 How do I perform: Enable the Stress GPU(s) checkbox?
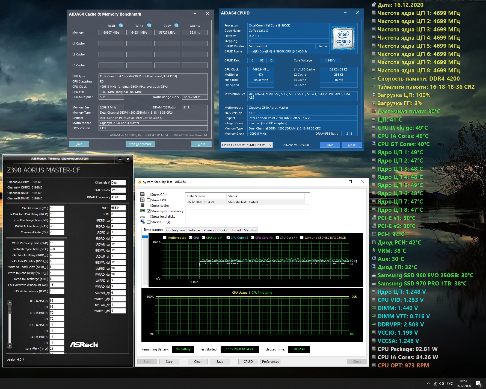tap(149, 222)
